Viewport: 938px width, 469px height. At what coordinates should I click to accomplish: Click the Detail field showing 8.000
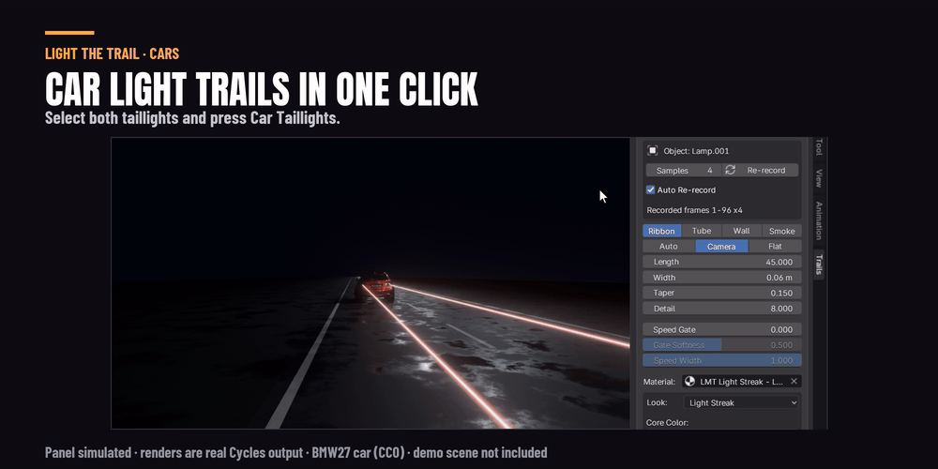pyautogui.click(x=722, y=309)
